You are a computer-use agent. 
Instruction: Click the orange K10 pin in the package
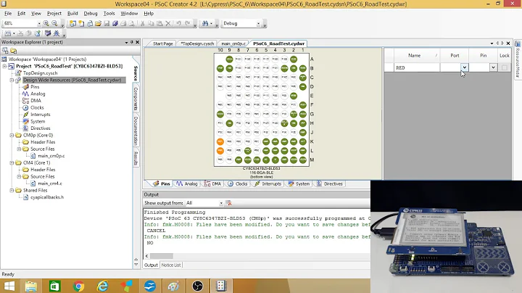(x=220, y=141)
